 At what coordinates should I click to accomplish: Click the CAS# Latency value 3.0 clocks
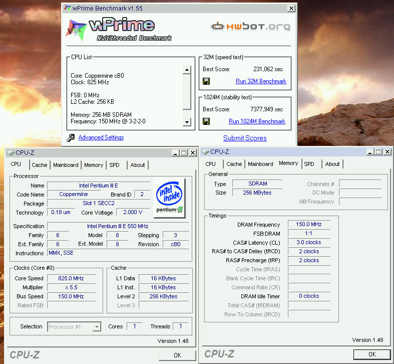[309, 242]
